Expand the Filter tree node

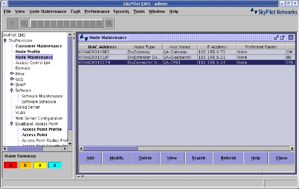12,74
